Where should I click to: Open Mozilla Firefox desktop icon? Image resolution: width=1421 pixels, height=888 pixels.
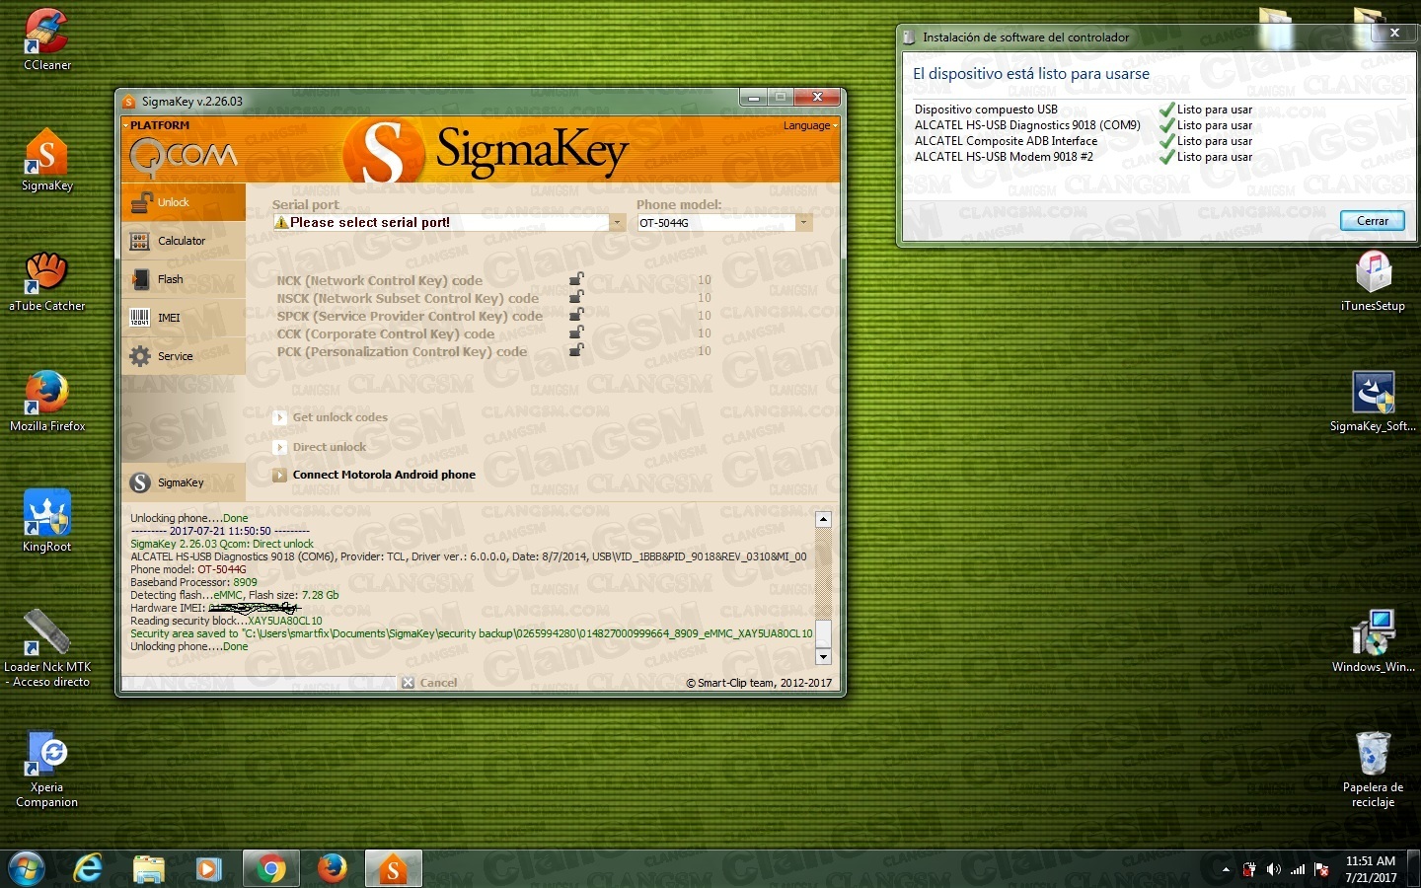point(46,401)
